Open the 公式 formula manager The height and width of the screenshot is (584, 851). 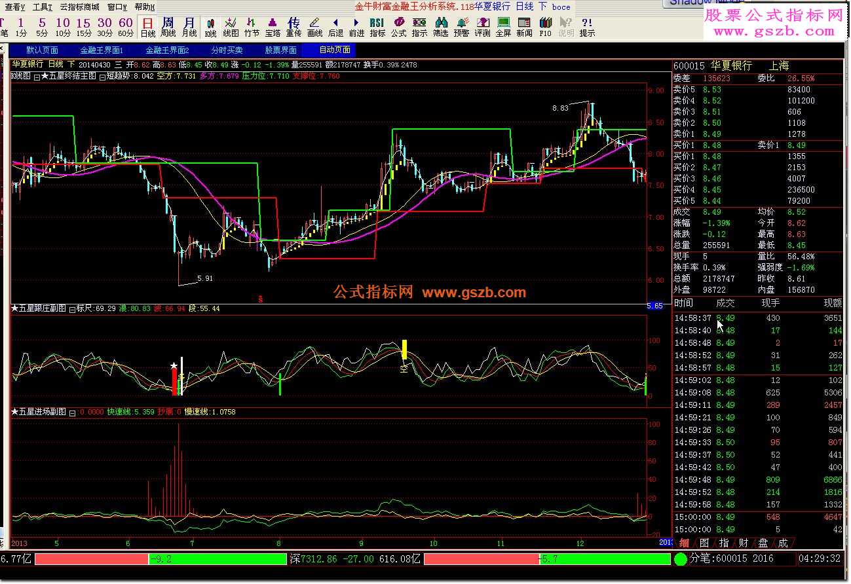(398, 27)
